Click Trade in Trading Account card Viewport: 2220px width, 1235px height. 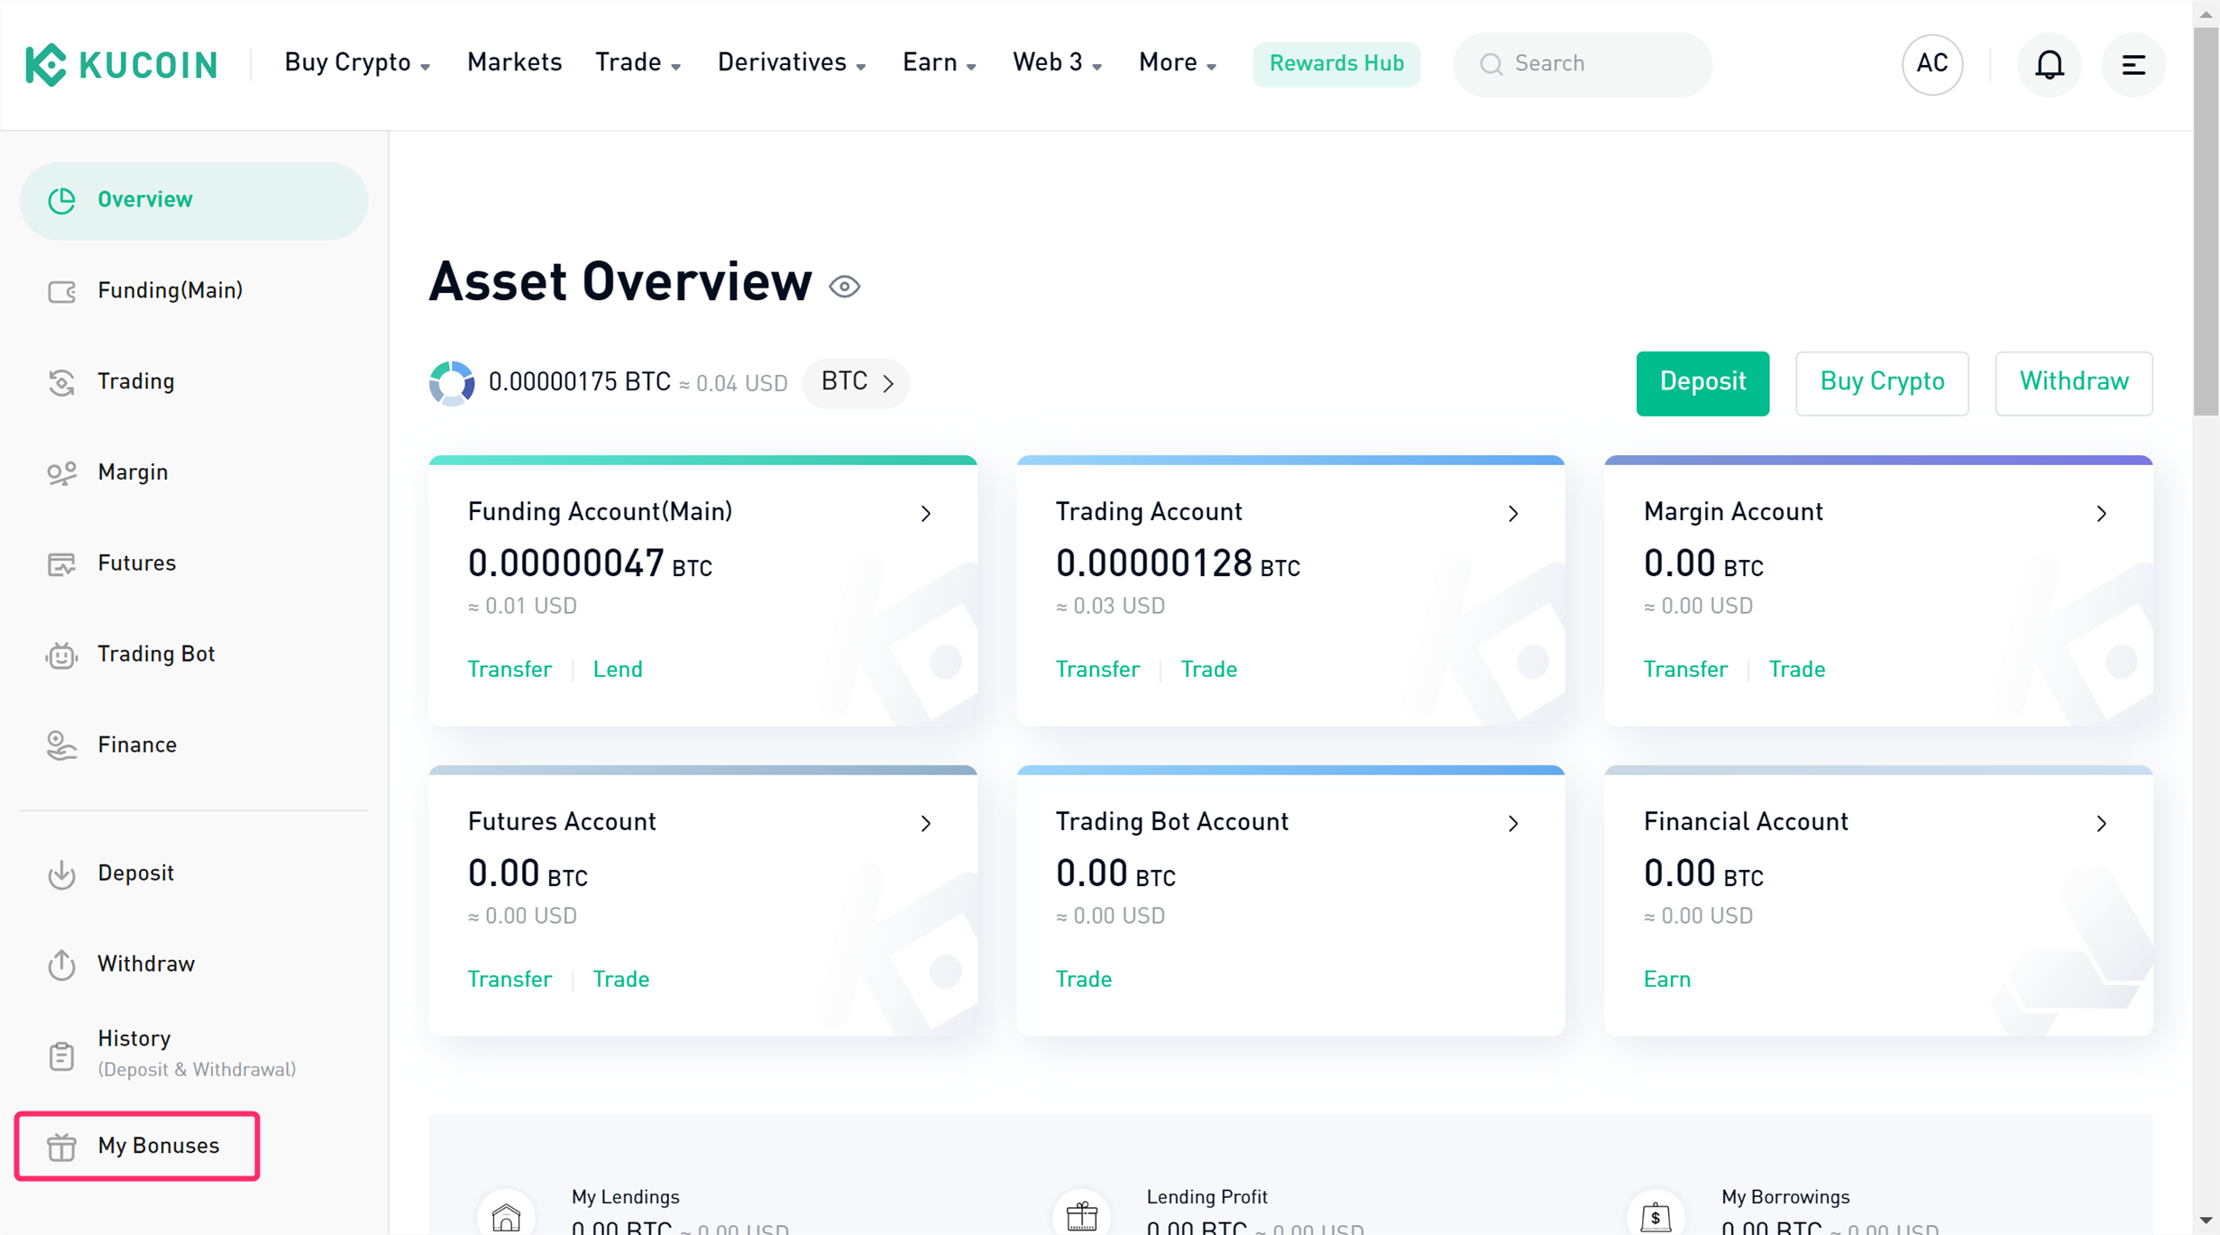(1208, 670)
